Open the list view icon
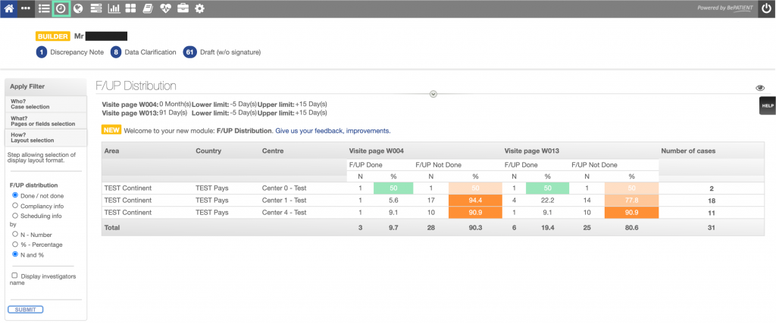The image size is (776, 324). [x=44, y=9]
